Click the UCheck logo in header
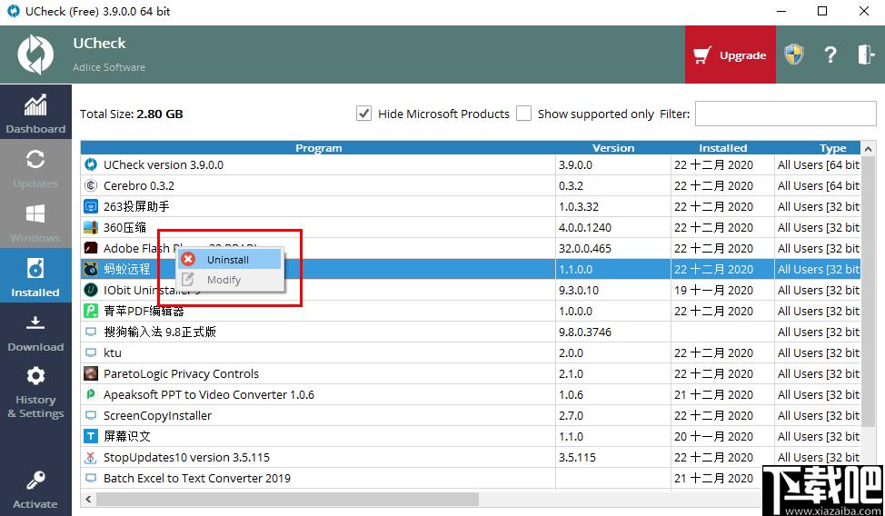 [35, 55]
